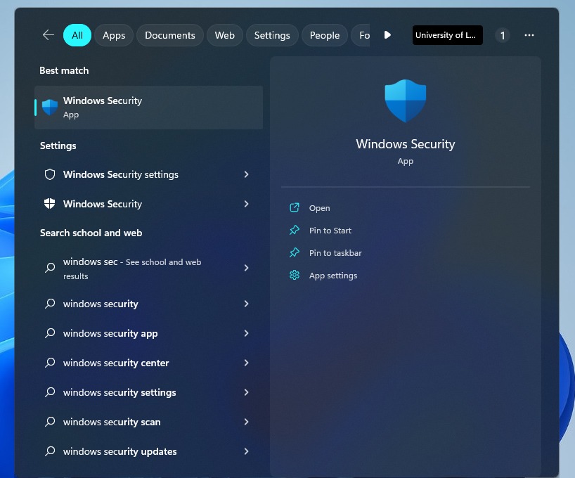The height and width of the screenshot is (478, 575).
Task: Switch to the Documents tab
Action: pyautogui.click(x=169, y=34)
